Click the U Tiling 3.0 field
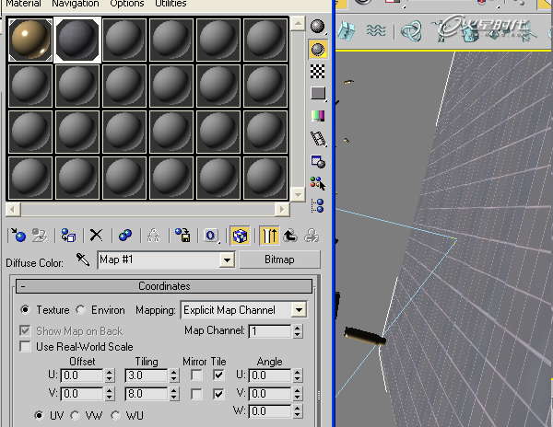Image resolution: width=553 pixels, height=427 pixels. pos(147,375)
